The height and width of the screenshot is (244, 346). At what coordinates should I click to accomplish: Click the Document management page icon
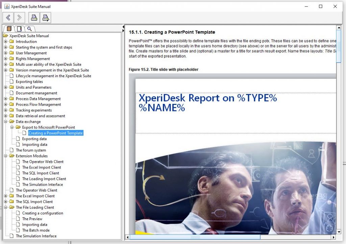(x=12, y=93)
